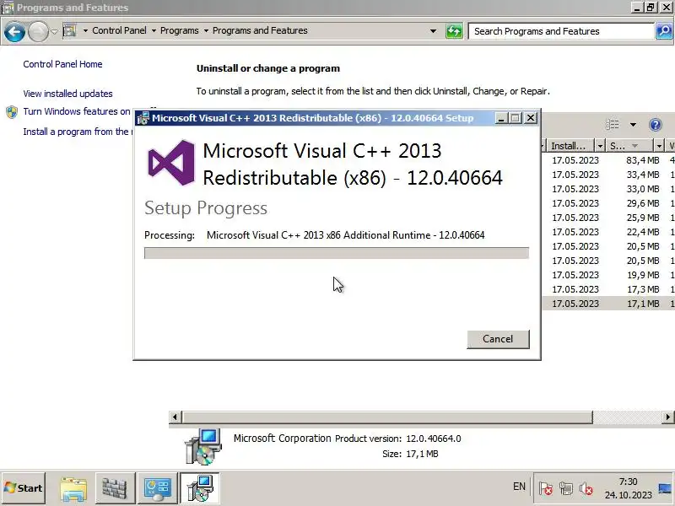Click left arrow of horizontal scrollbar
This screenshot has height=506, width=675.
[175, 417]
